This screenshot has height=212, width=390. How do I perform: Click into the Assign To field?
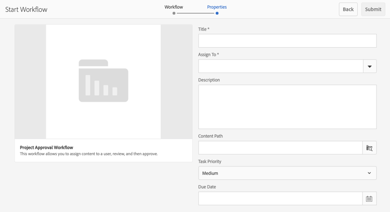(281, 66)
